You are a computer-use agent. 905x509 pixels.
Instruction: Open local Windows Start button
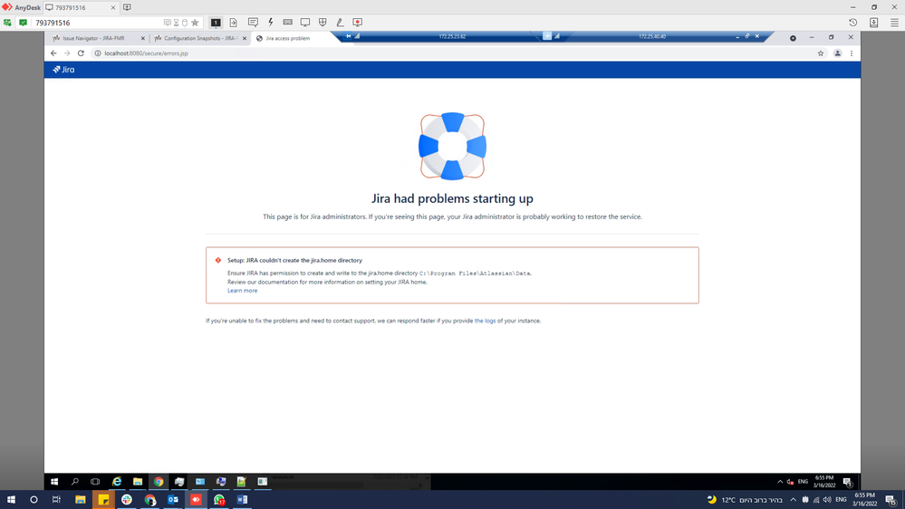[11, 500]
